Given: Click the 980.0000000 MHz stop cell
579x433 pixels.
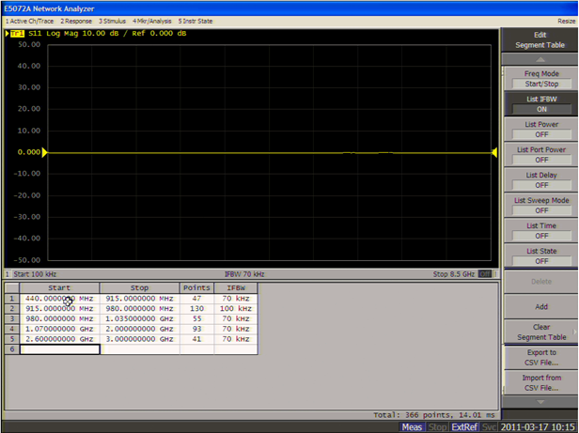Looking at the screenshot, I should (139, 309).
